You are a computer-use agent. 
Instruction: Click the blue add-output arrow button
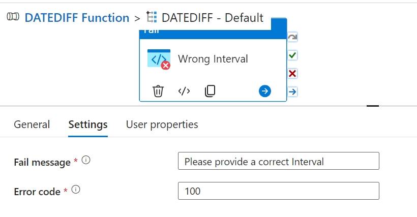265,91
